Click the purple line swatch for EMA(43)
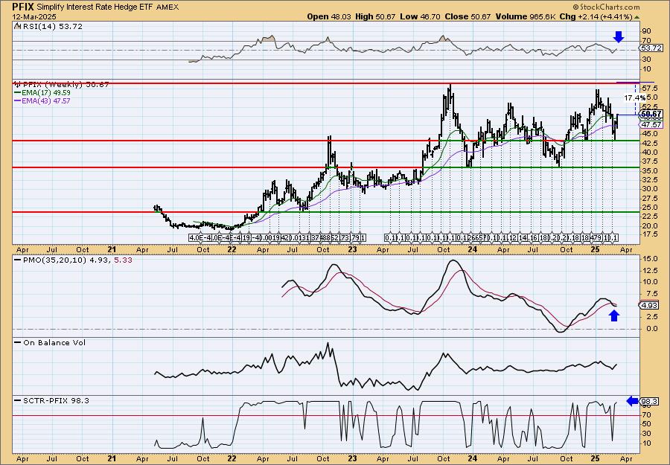Screen dimensions: 670x465 pos(18,101)
